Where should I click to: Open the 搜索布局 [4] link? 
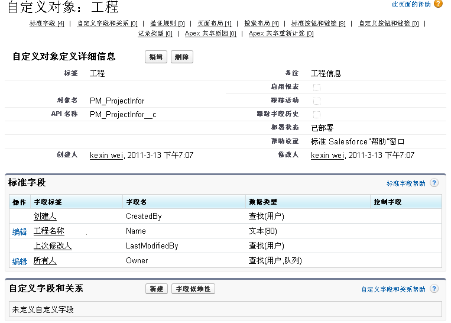tap(261, 23)
